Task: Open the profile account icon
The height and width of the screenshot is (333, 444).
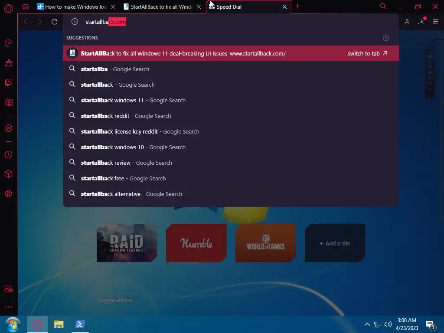Action: 407,22
